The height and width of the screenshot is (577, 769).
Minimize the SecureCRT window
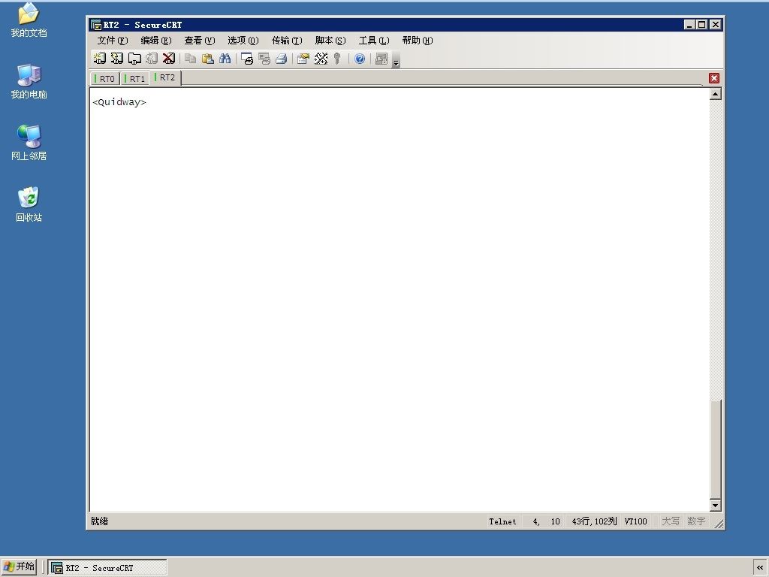pos(689,25)
